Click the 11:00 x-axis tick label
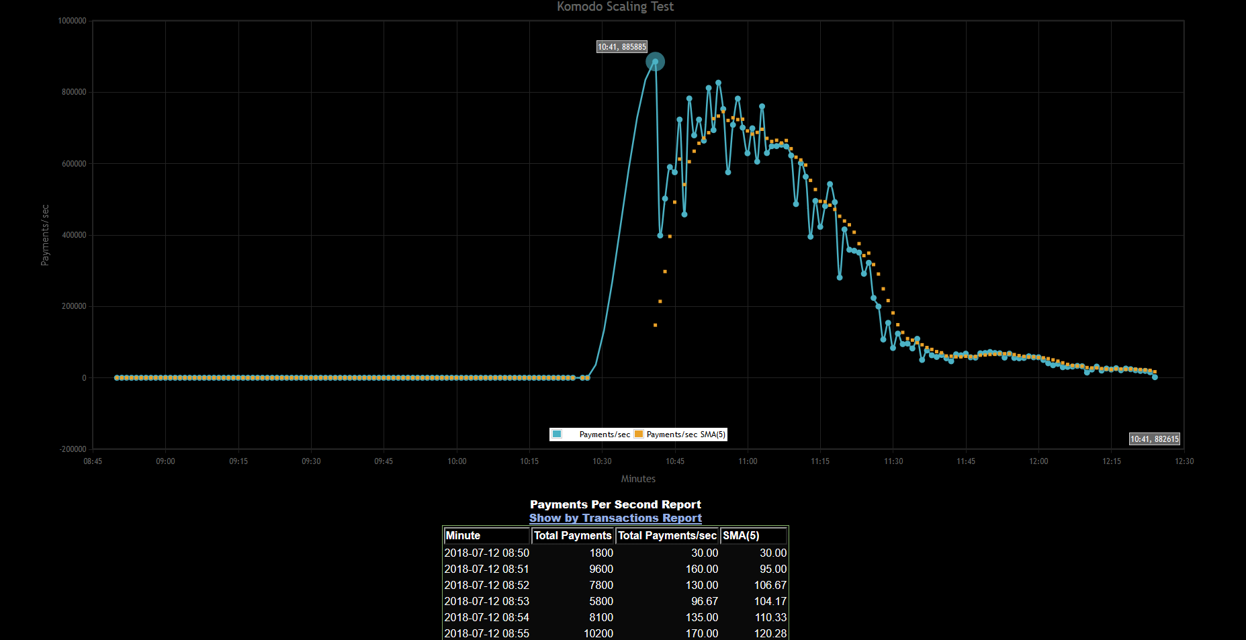 (748, 461)
